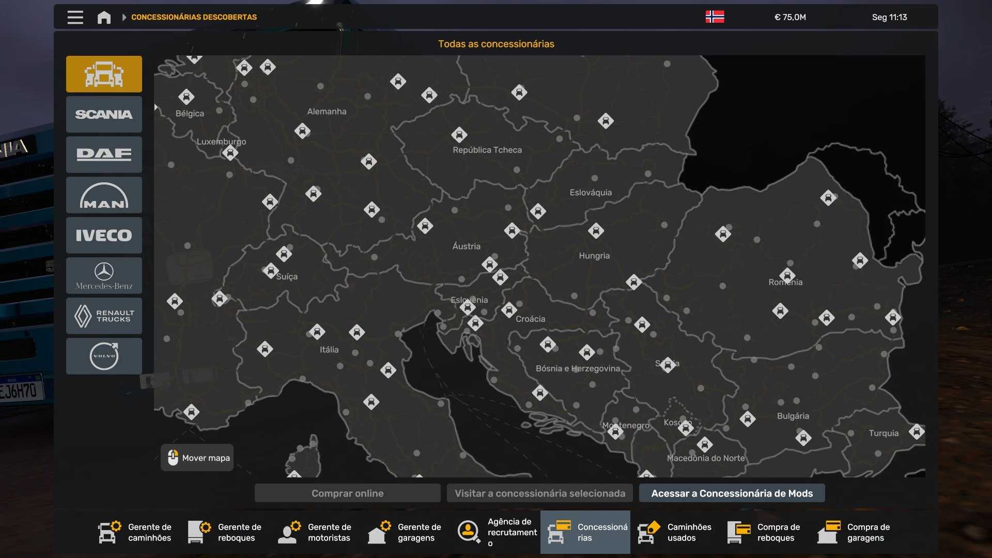Viewport: 992px width, 558px height.
Task: Select the all-brands truck dealership filter
Action: 104,74
